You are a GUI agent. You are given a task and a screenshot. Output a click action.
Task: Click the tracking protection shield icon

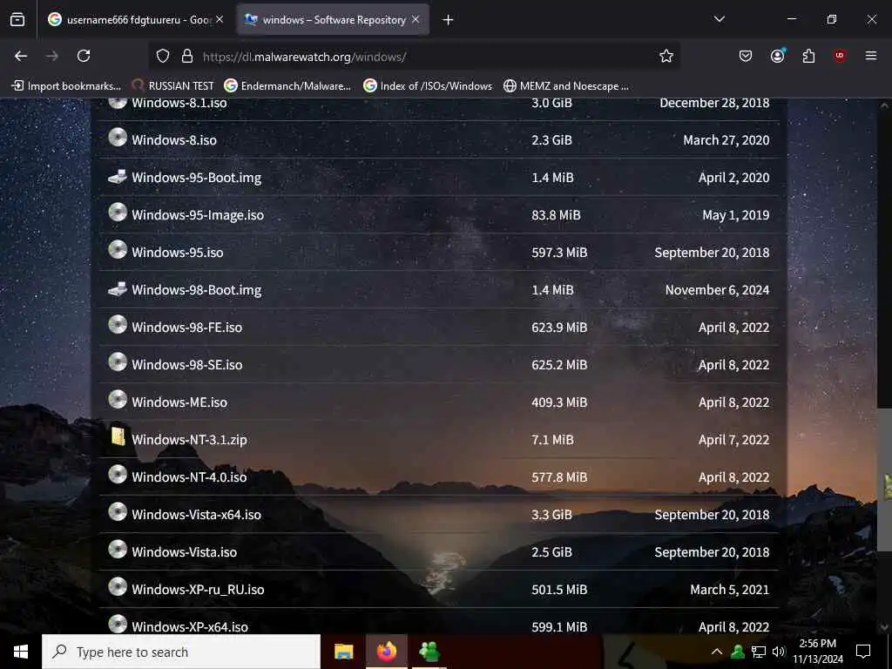coord(163,57)
